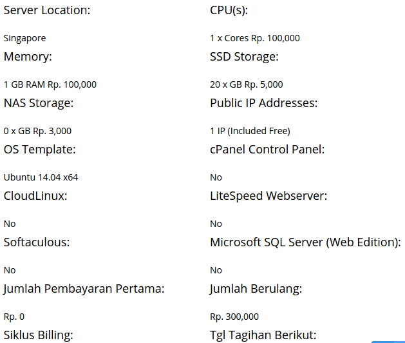
Task: Click the Public IP Addresses heading
Action: (264, 103)
